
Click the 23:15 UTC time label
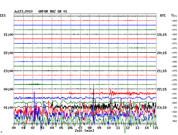(162, 107)
